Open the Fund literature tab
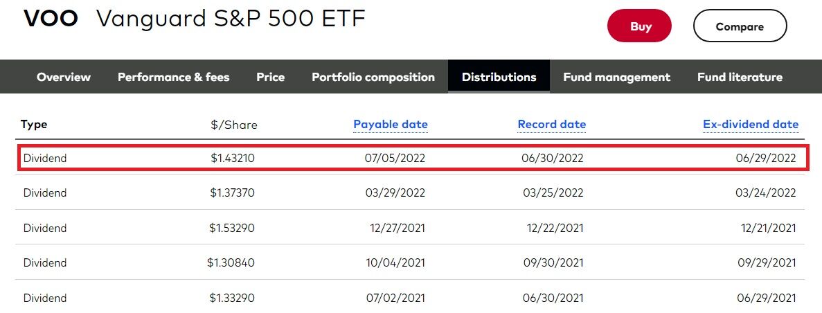Screen dimensions: 822x313 (740, 77)
